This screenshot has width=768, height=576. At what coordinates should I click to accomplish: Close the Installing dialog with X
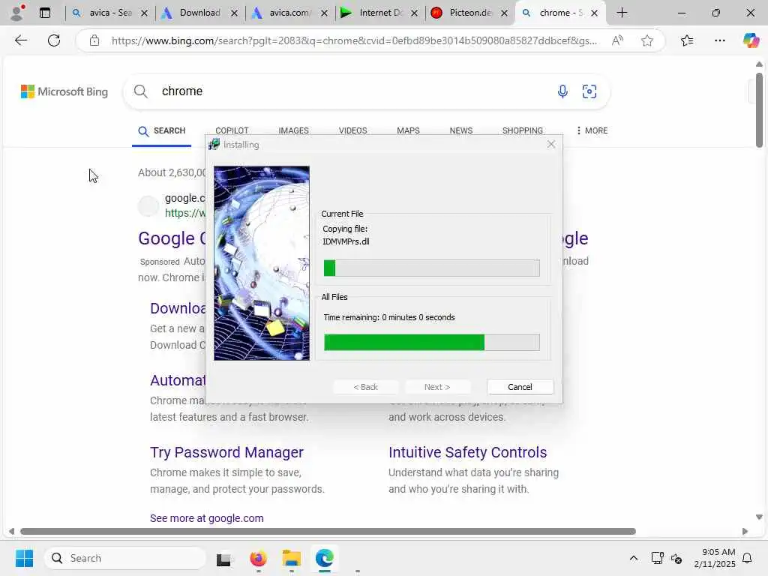551,144
